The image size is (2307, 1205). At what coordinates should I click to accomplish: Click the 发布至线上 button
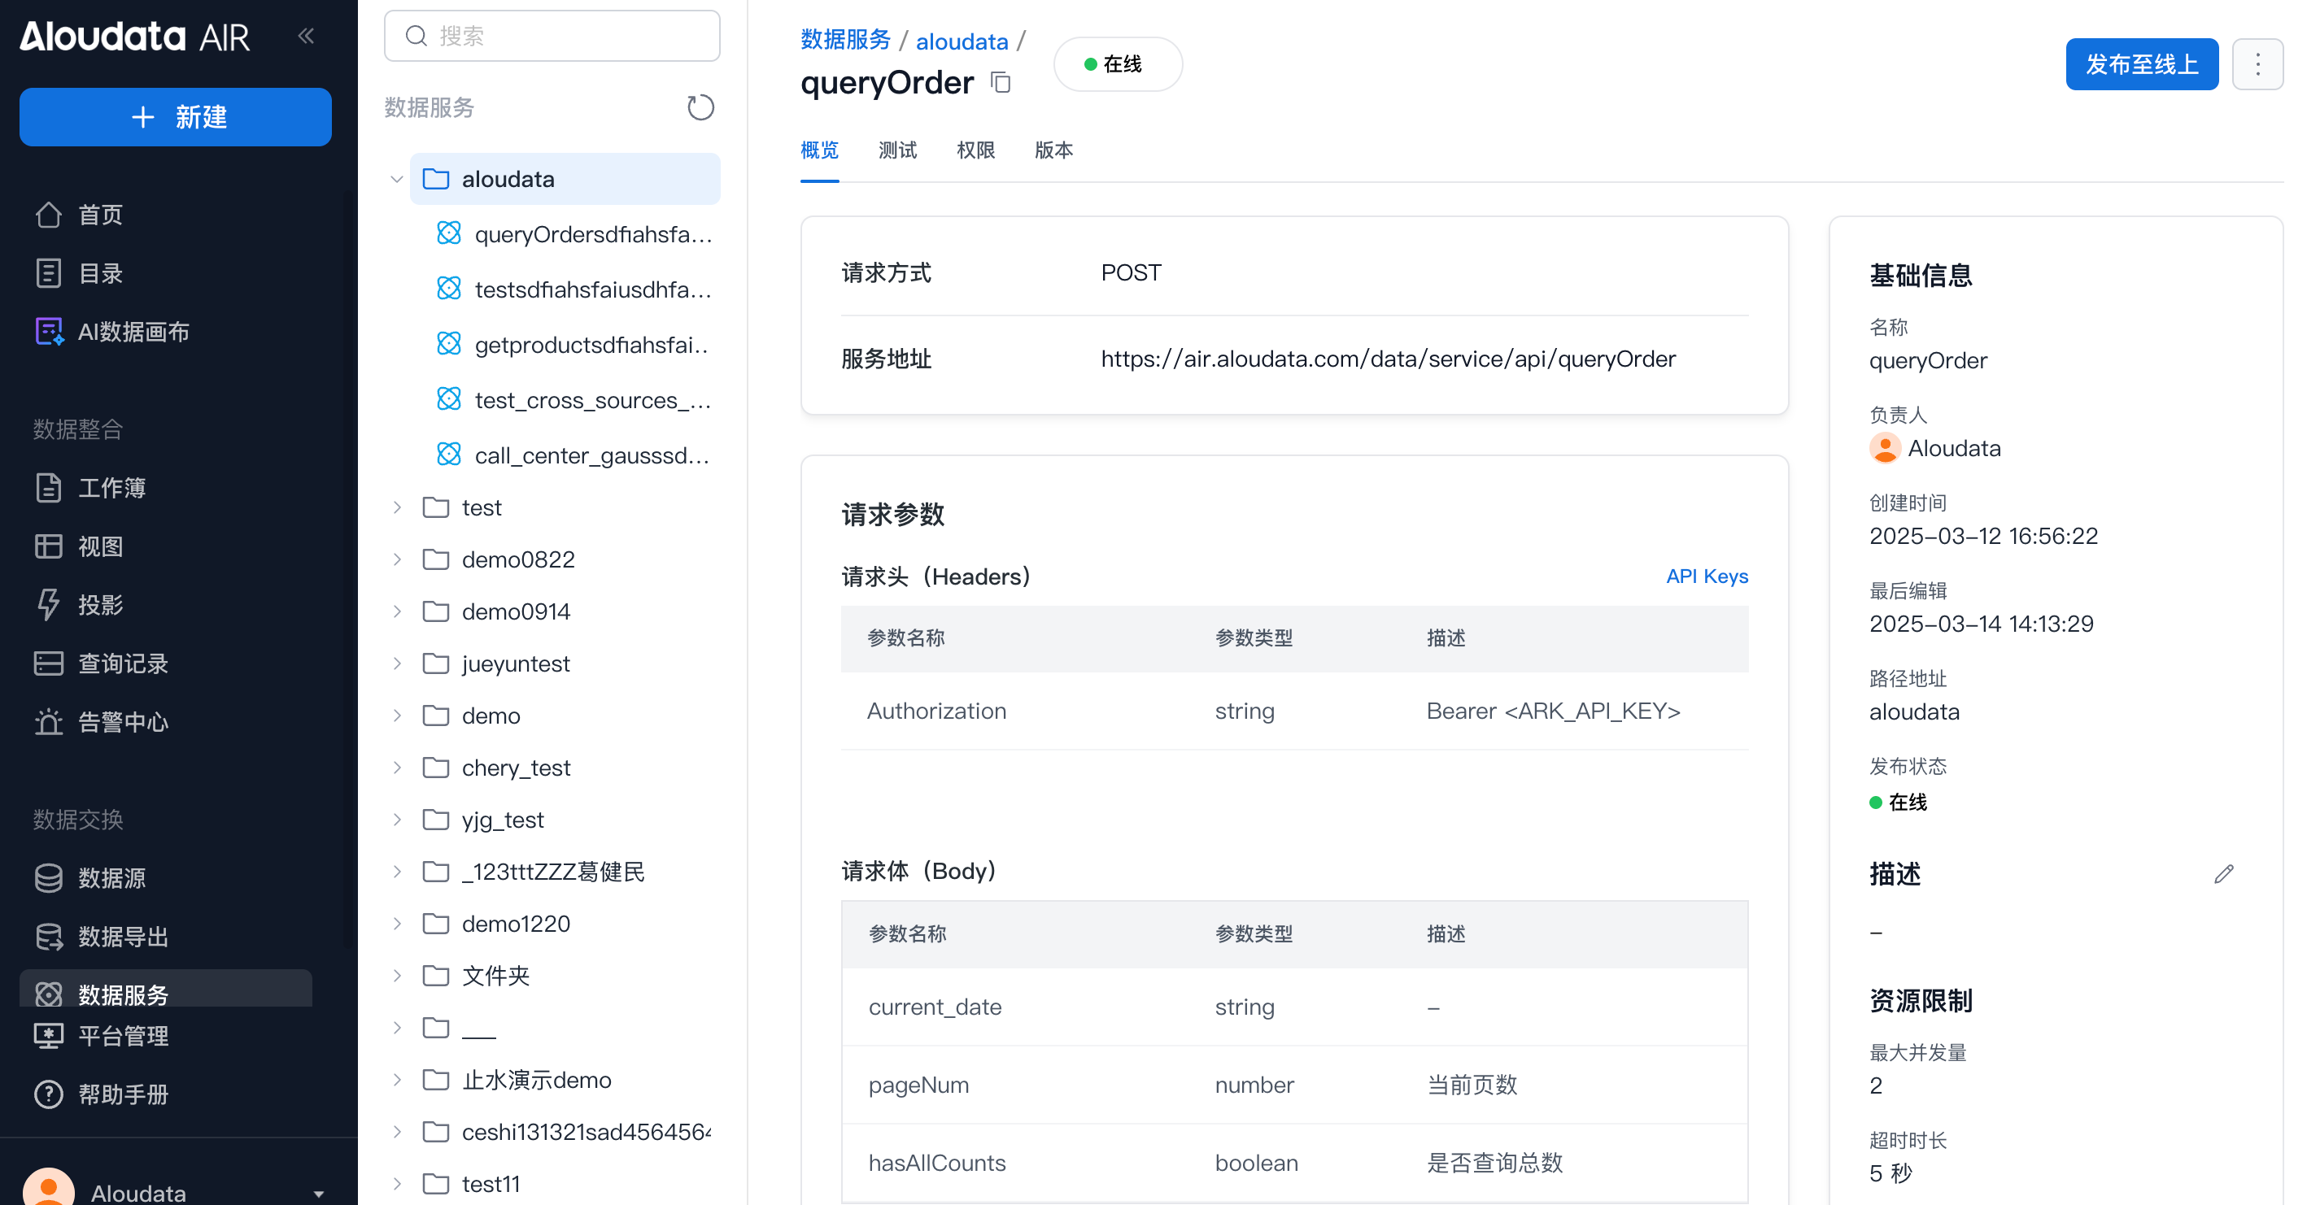coord(2140,64)
